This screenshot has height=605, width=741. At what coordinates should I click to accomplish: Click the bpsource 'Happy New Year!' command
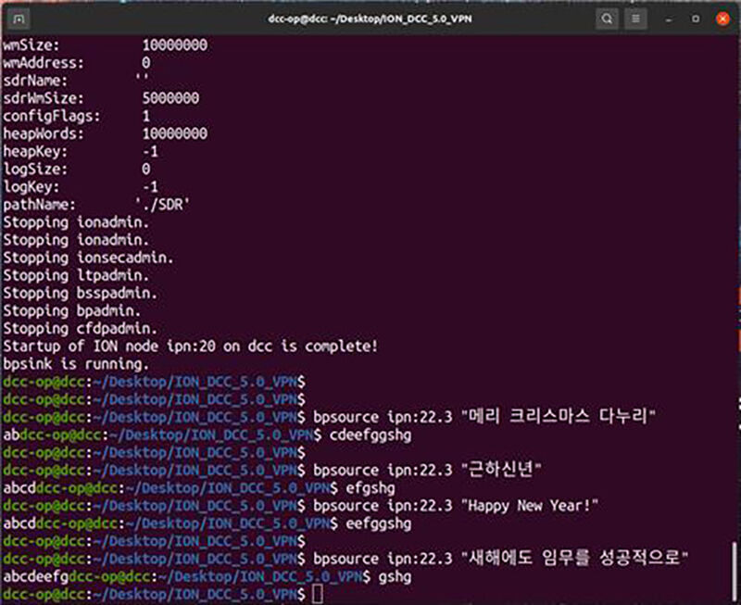click(x=456, y=506)
